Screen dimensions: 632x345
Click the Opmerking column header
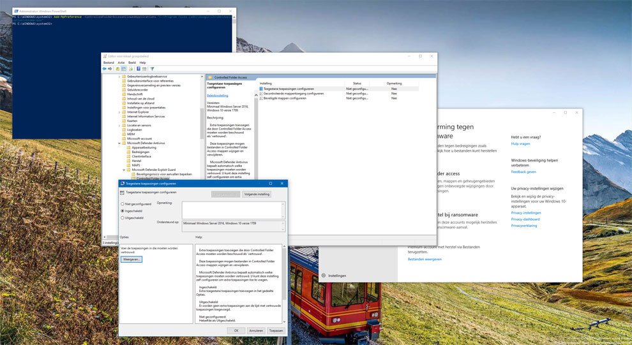394,84
